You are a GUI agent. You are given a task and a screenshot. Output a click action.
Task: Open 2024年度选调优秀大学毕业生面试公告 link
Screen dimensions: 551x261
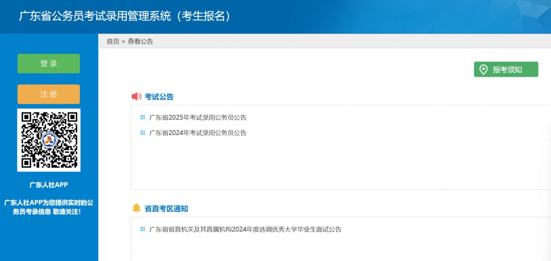click(x=245, y=229)
